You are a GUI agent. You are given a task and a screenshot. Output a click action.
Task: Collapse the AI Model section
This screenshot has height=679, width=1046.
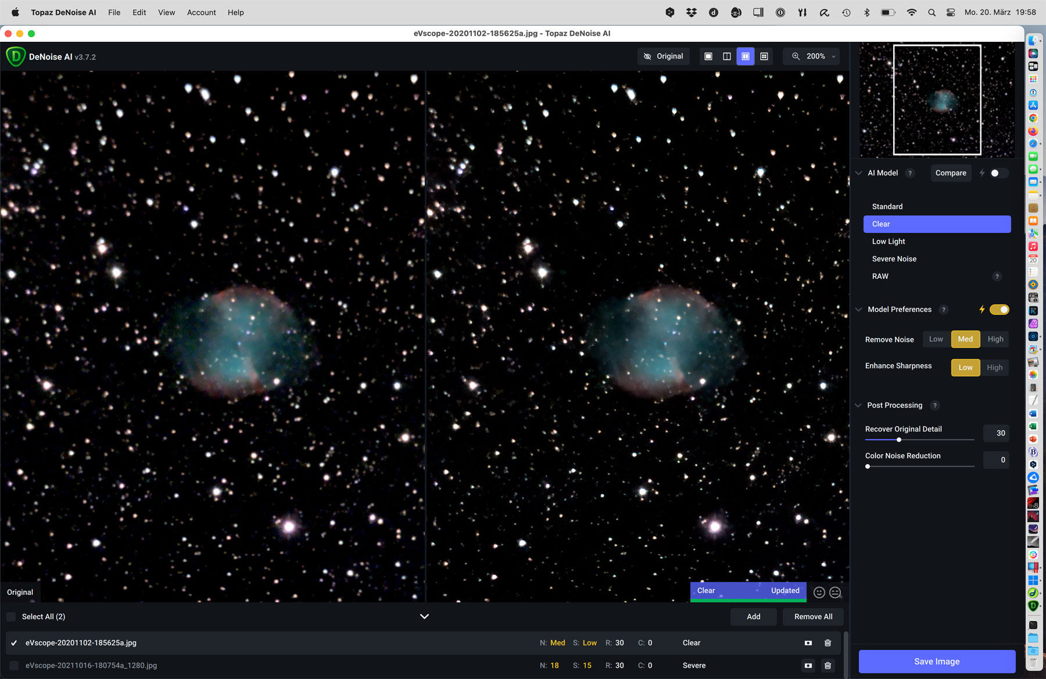[859, 173]
